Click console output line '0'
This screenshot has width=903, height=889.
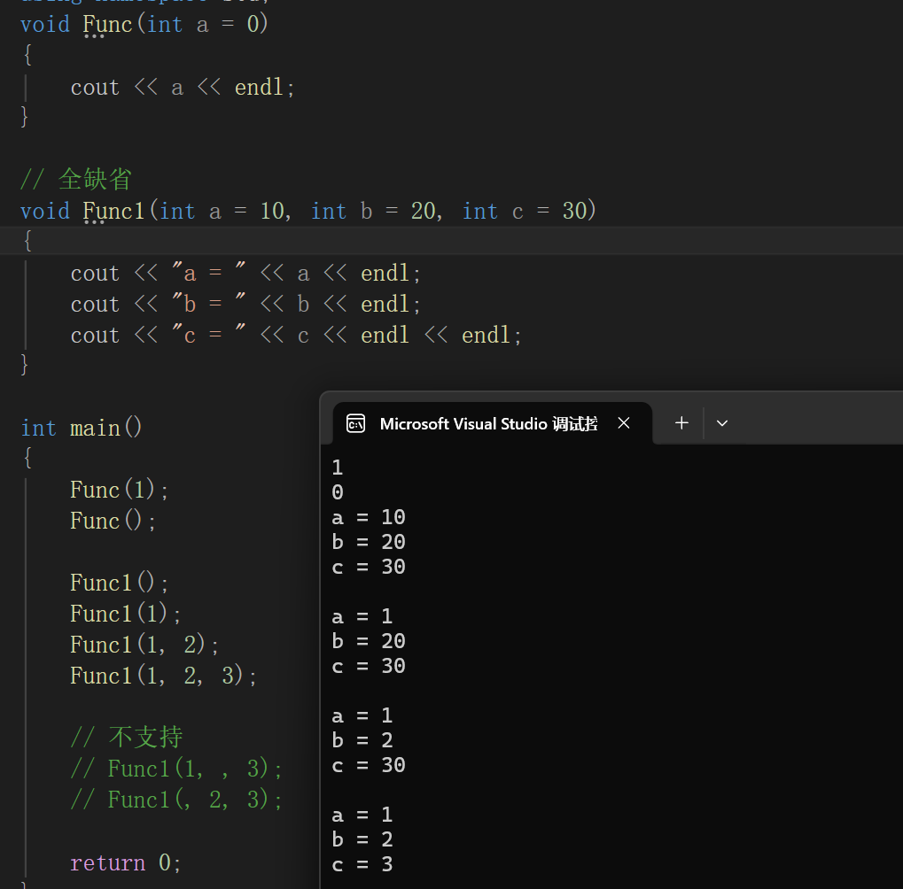coord(338,492)
